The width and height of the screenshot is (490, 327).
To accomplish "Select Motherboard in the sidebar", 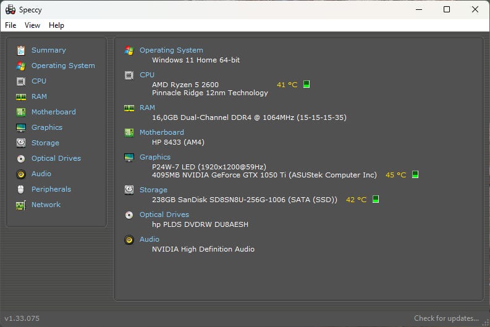I will [x=53, y=112].
